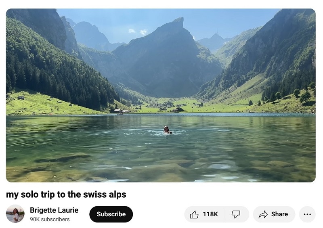The height and width of the screenshot is (228, 323).
Task: Click the curved share arrow icon
Action: click(263, 214)
